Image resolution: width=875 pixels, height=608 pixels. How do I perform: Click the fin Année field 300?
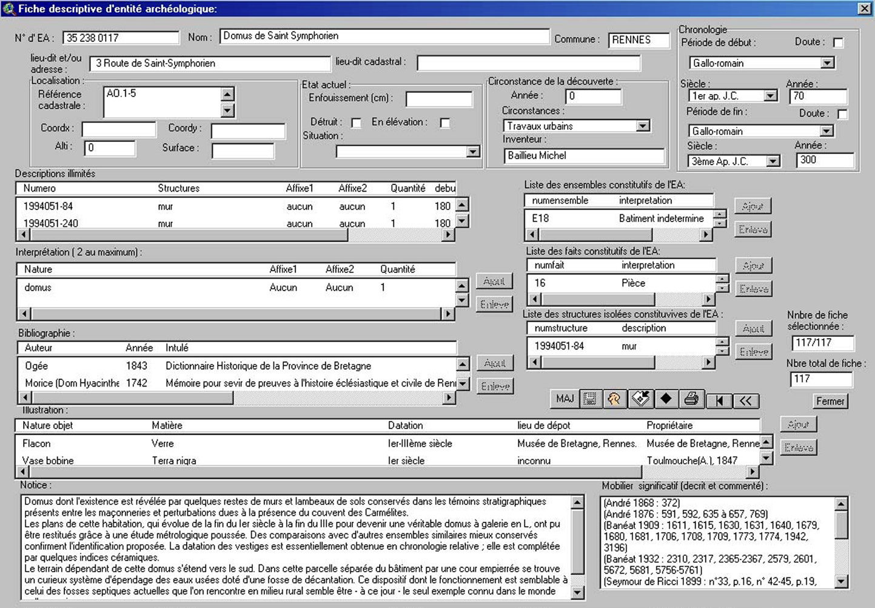(x=825, y=160)
